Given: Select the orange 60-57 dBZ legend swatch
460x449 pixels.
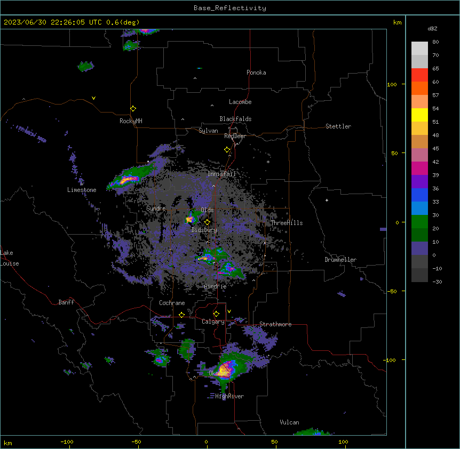Looking at the screenshot, I should tap(419, 88).
